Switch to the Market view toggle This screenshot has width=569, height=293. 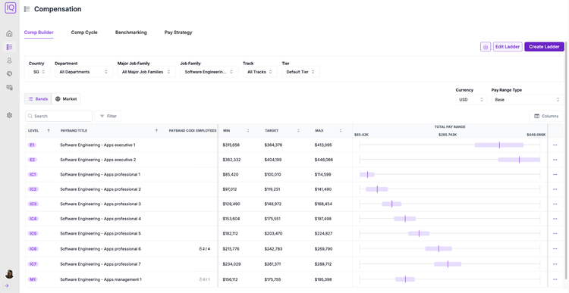tap(66, 99)
